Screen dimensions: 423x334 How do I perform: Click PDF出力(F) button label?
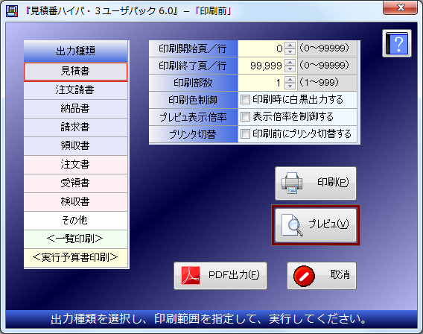pos(234,275)
